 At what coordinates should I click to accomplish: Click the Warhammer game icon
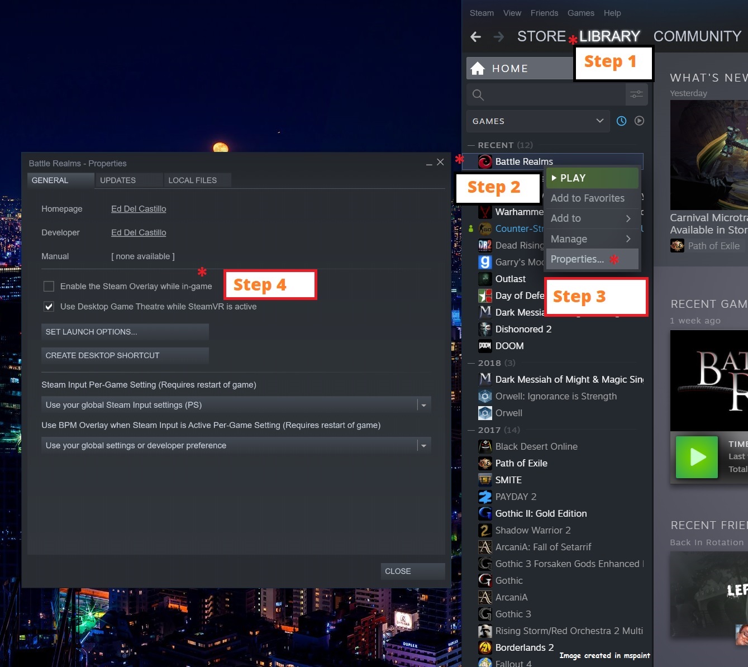(485, 212)
